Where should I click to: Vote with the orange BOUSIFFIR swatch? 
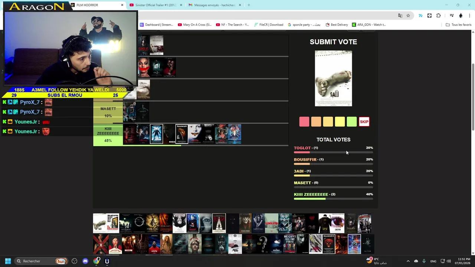pyautogui.click(x=316, y=122)
